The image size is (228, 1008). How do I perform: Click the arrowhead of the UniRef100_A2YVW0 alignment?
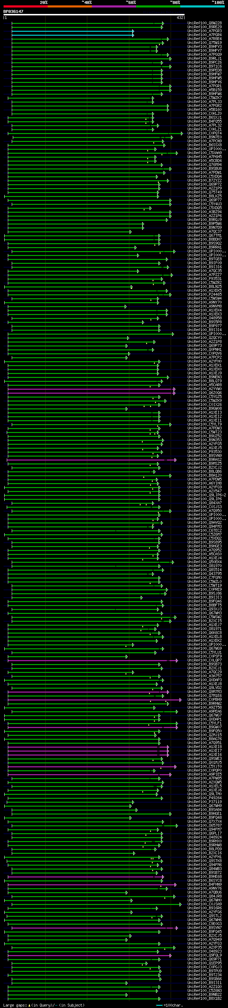pyautogui.click(x=174, y=389)
